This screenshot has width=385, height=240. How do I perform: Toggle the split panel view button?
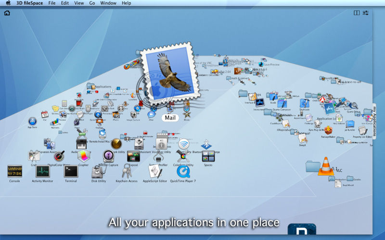pyautogui.click(x=357, y=13)
